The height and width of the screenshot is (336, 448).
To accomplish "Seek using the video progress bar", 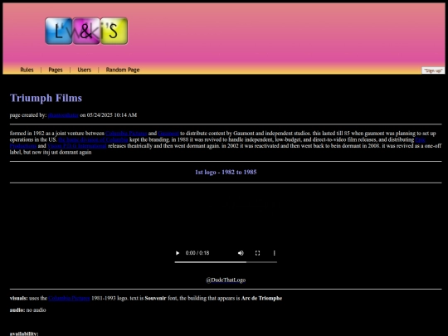I will tap(226, 262).
